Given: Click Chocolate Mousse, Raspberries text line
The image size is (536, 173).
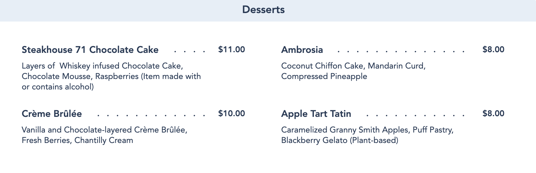Looking at the screenshot, I should point(80,76).
